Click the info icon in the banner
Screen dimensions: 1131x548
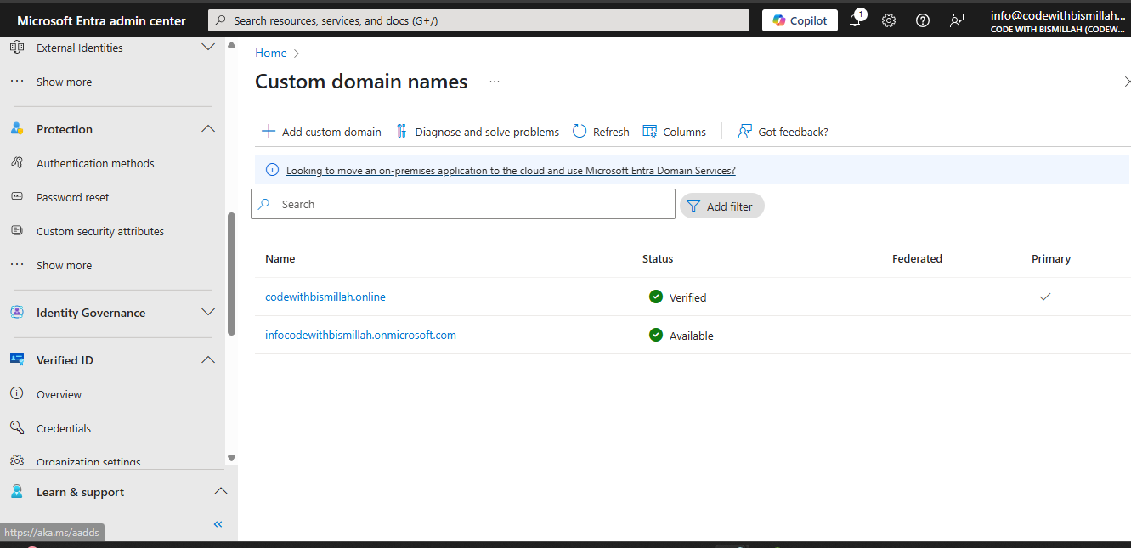pyautogui.click(x=272, y=170)
